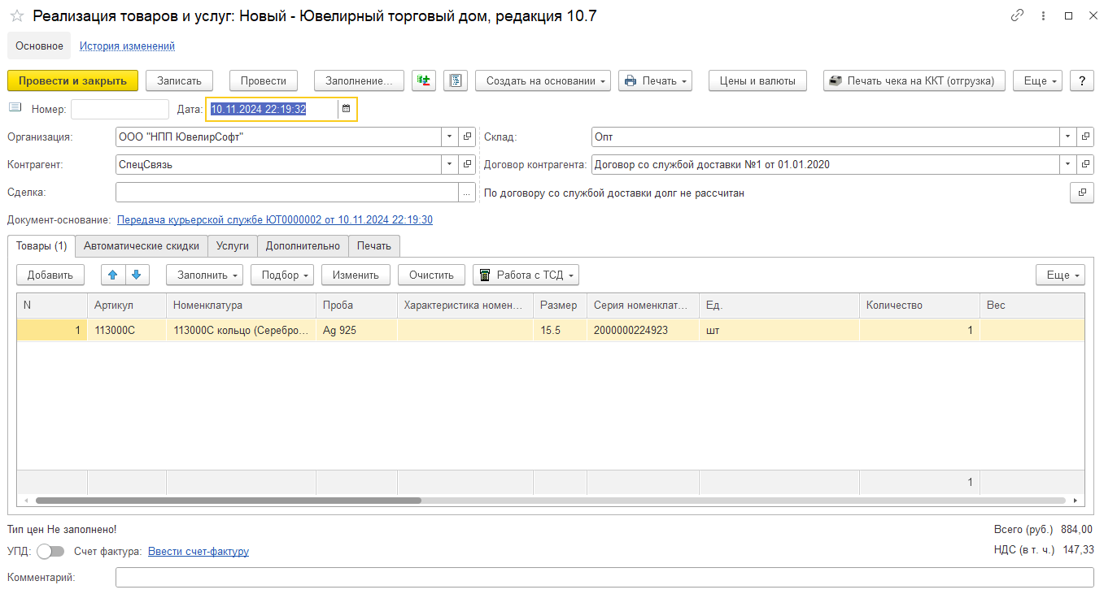The height and width of the screenshot is (594, 1104).
Task: Click Заполнение... button
Action: click(x=359, y=80)
